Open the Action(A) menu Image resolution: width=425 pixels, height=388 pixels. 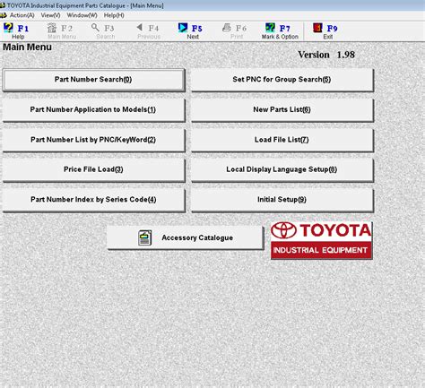click(x=22, y=15)
